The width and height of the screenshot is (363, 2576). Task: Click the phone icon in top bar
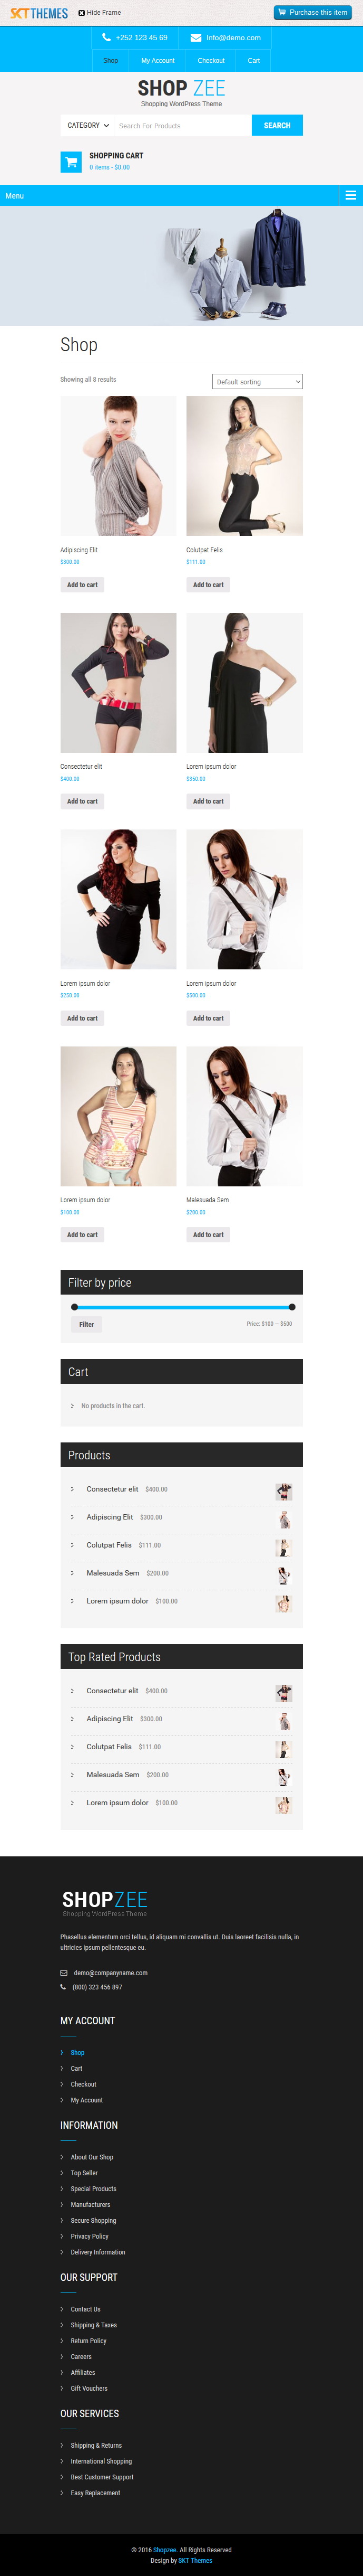click(107, 37)
